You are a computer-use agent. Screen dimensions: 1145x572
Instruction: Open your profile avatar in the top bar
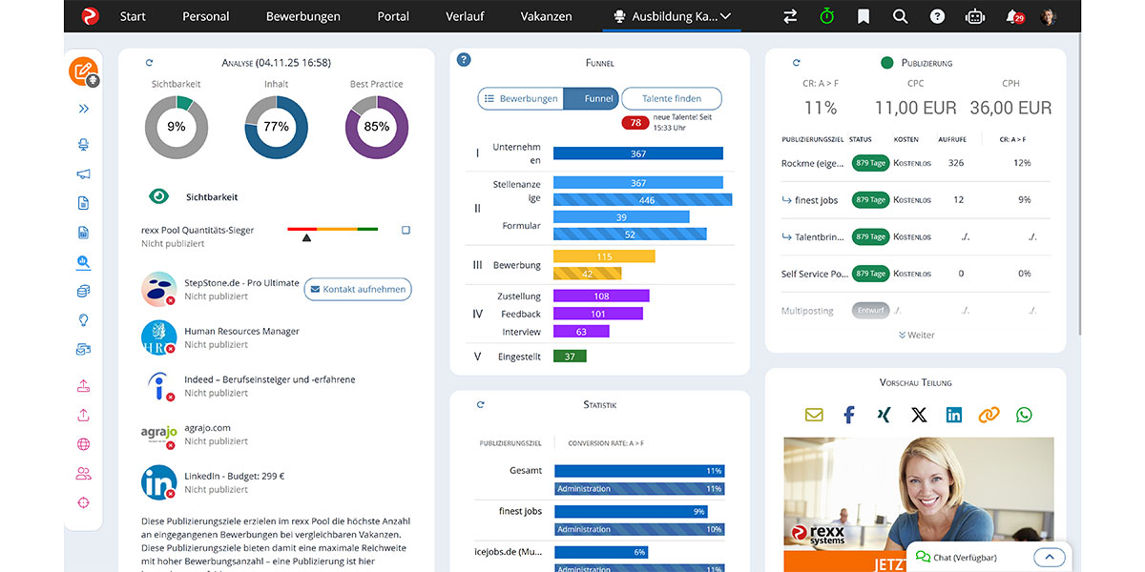point(1048,16)
